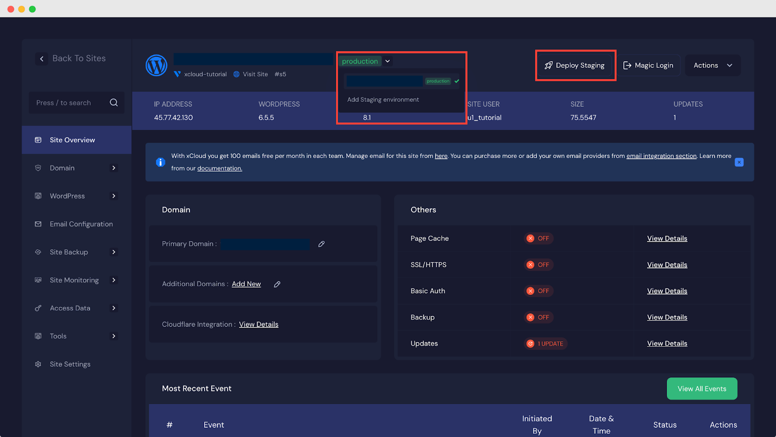The image size is (776, 437).
Task: Click the Press / to search field
Action: point(68,102)
